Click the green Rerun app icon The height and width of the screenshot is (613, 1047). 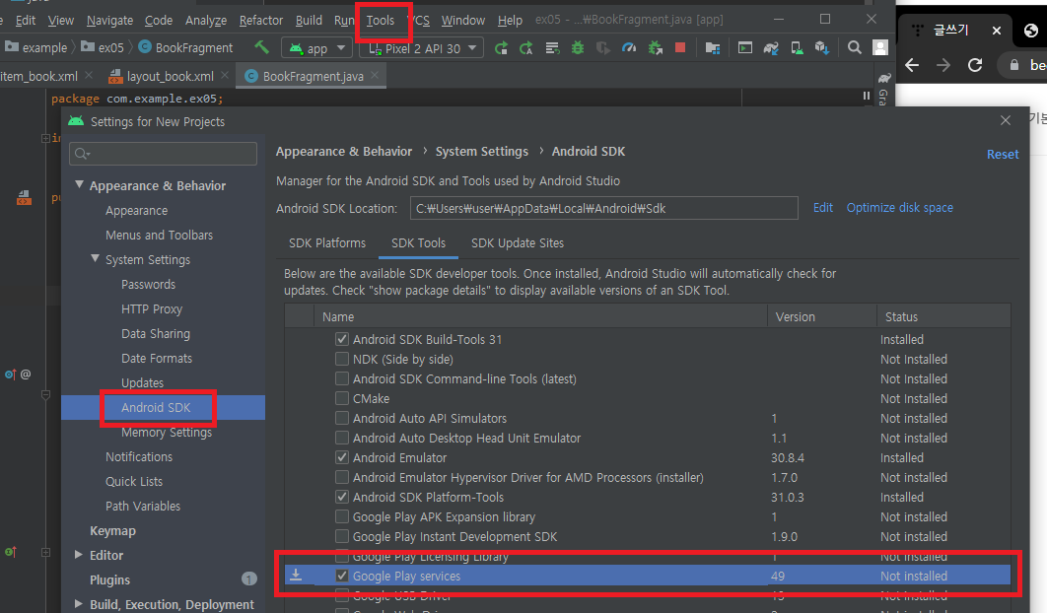[501, 48]
